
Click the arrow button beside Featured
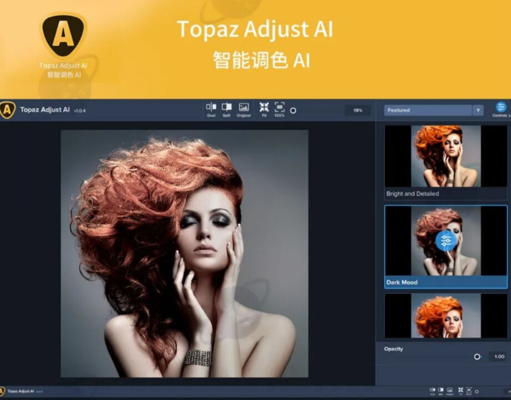click(478, 110)
